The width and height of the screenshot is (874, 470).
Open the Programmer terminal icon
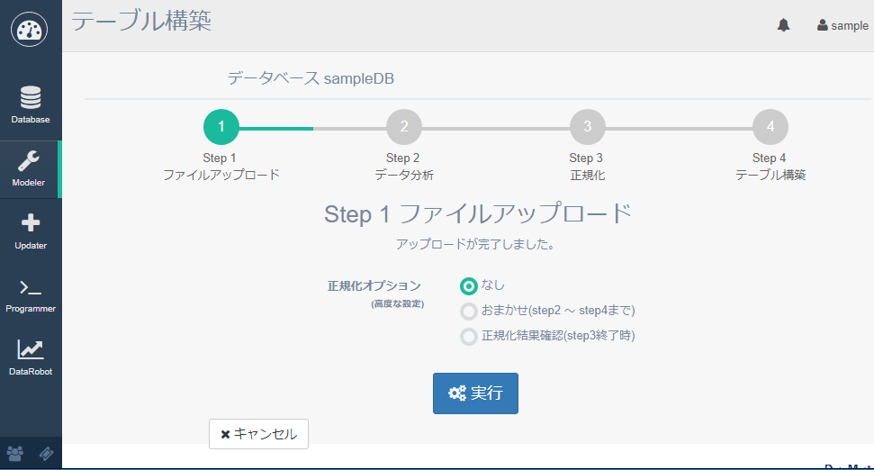pyautogui.click(x=31, y=294)
